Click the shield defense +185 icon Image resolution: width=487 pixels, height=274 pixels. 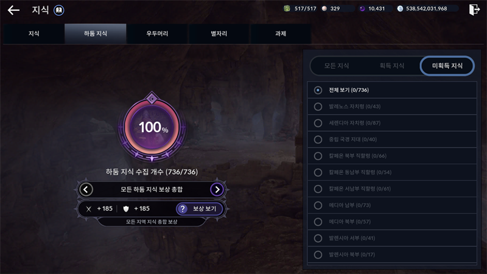[126, 209]
